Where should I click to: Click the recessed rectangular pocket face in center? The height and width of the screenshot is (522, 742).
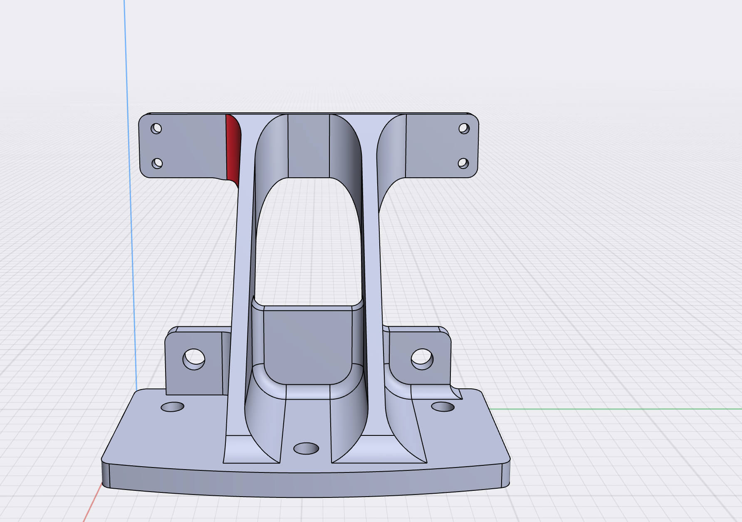click(x=308, y=346)
